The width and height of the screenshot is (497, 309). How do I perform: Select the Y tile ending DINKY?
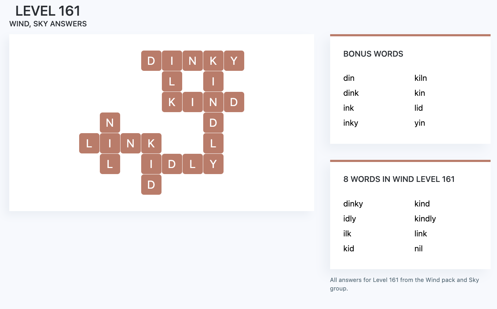point(234,61)
